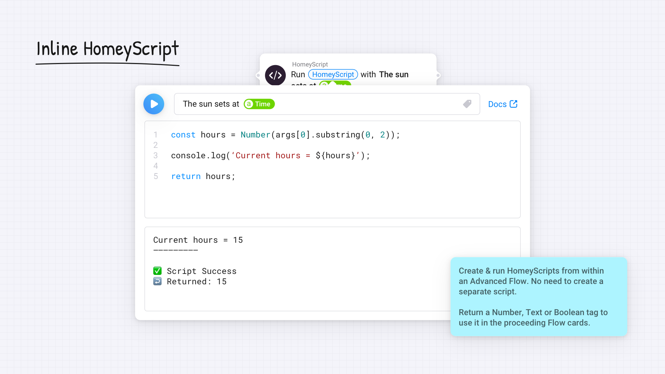Click the green check mark icon in output
The image size is (665, 374).
tap(157, 271)
